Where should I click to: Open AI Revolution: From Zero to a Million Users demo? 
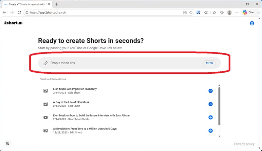(85, 129)
